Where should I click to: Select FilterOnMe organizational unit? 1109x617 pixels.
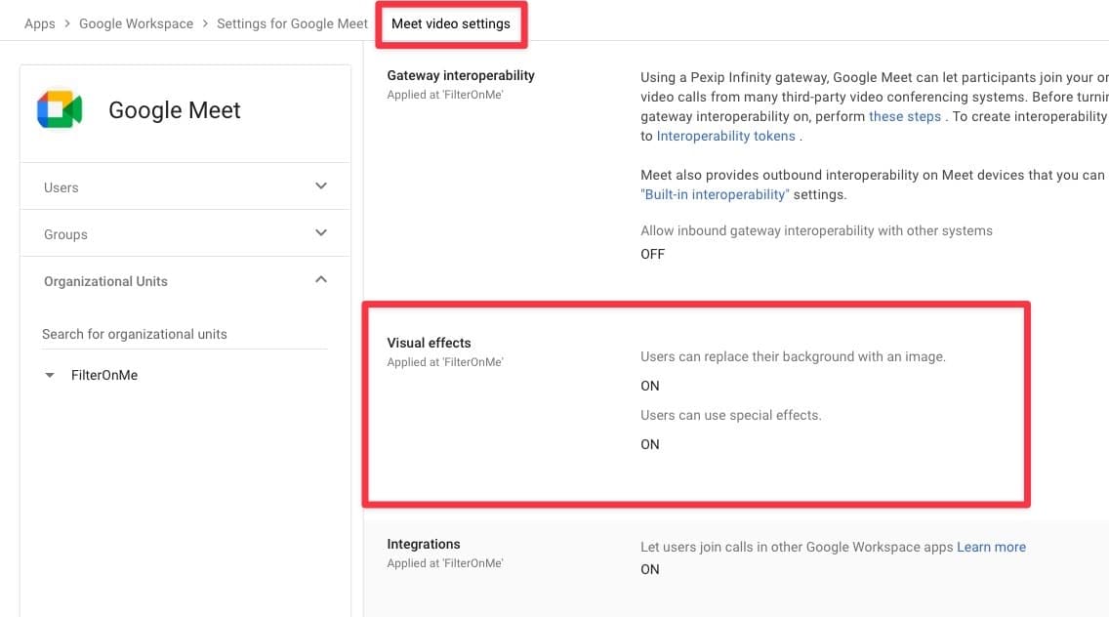pos(104,375)
